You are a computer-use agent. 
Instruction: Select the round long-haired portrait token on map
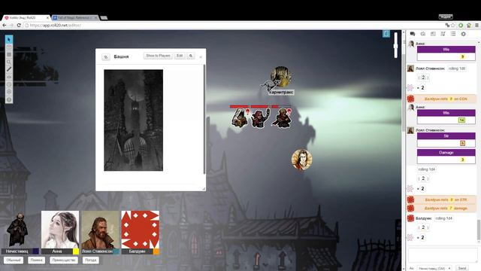302,160
